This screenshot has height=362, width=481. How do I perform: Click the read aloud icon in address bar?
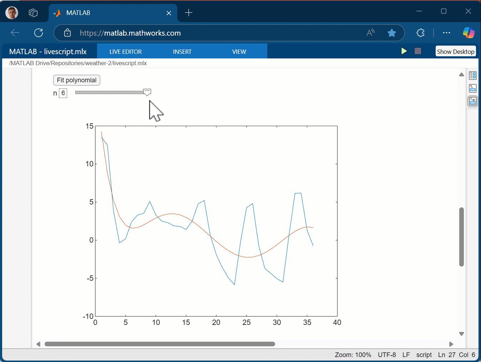[x=371, y=33]
